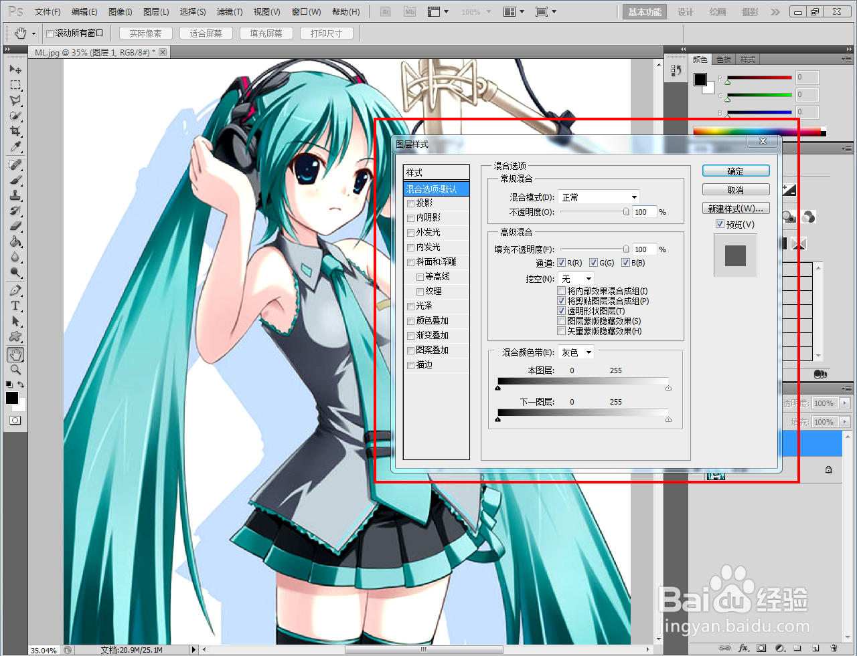Select the Pen tool
The image size is (857, 656).
click(x=15, y=290)
